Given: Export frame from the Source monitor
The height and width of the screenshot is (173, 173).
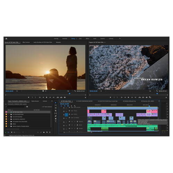Looking at the screenshot, I should [x=65, y=97].
